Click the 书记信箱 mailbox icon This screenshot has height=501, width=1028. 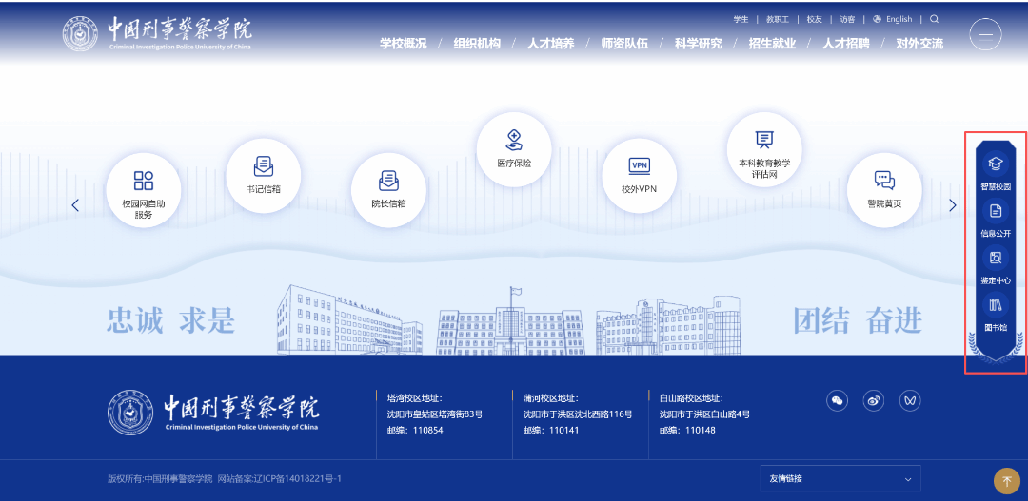tap(264, 167)
